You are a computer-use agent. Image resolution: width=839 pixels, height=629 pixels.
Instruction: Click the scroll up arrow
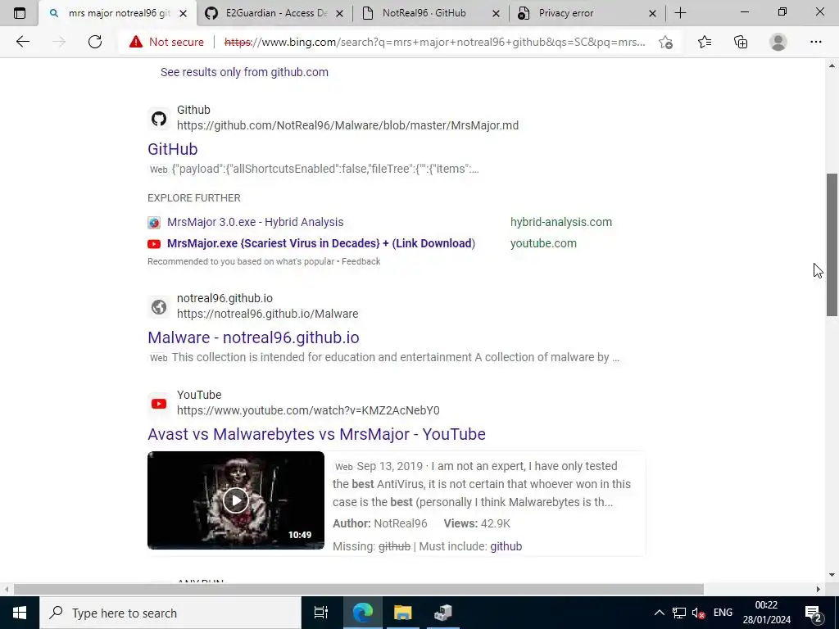coord(832,66)
